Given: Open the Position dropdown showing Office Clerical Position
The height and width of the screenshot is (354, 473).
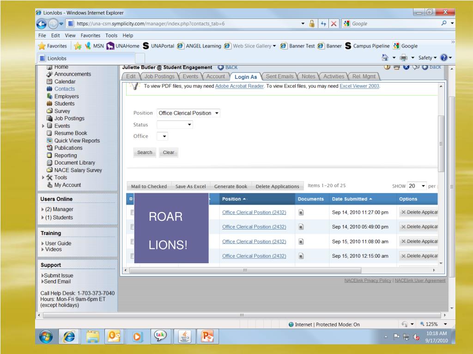Looking at the screenshot, I should (x=188, y=113).
